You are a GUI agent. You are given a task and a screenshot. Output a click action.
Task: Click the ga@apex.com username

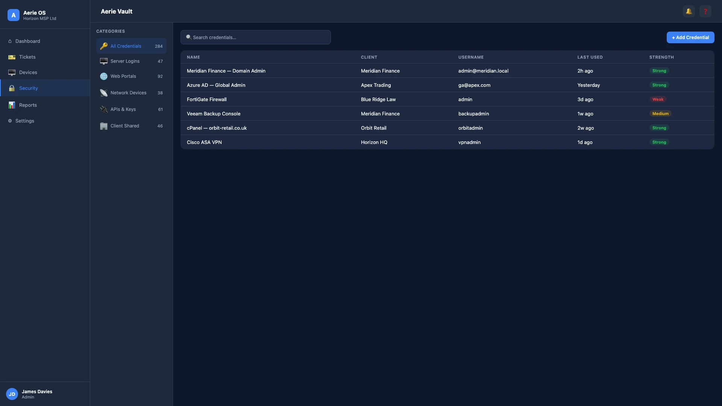pyautogui.click(x=474, y=85)
